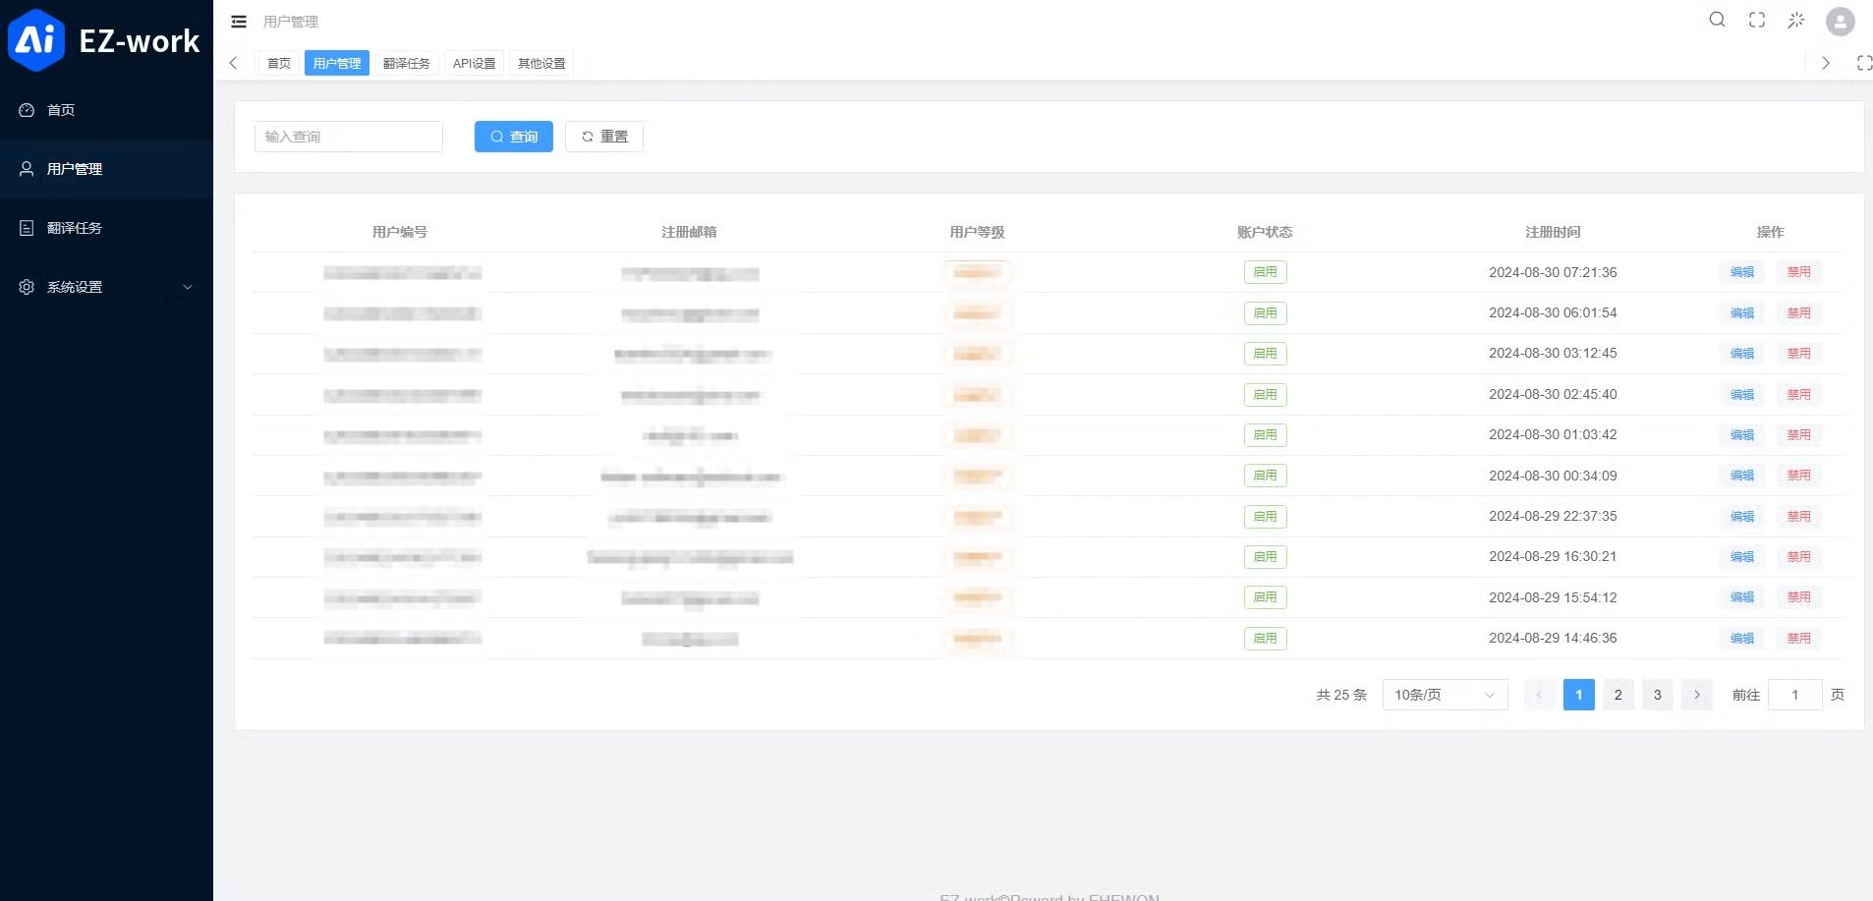Screen dimensions: 1873x901
Task: Click the refresh/loading icon in the top bar
Action: (x=1794, y=20)
